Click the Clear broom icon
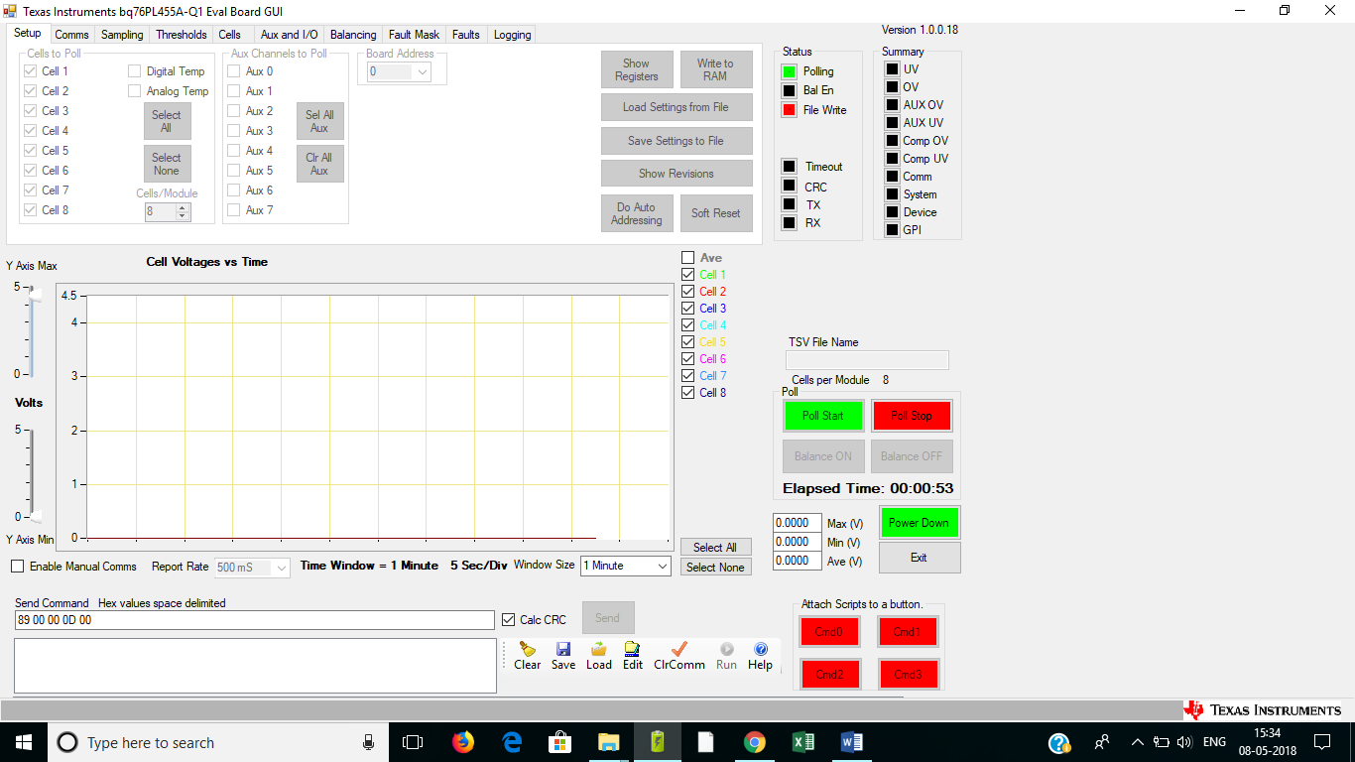The image size is (1355, 762). coord(527,649)
